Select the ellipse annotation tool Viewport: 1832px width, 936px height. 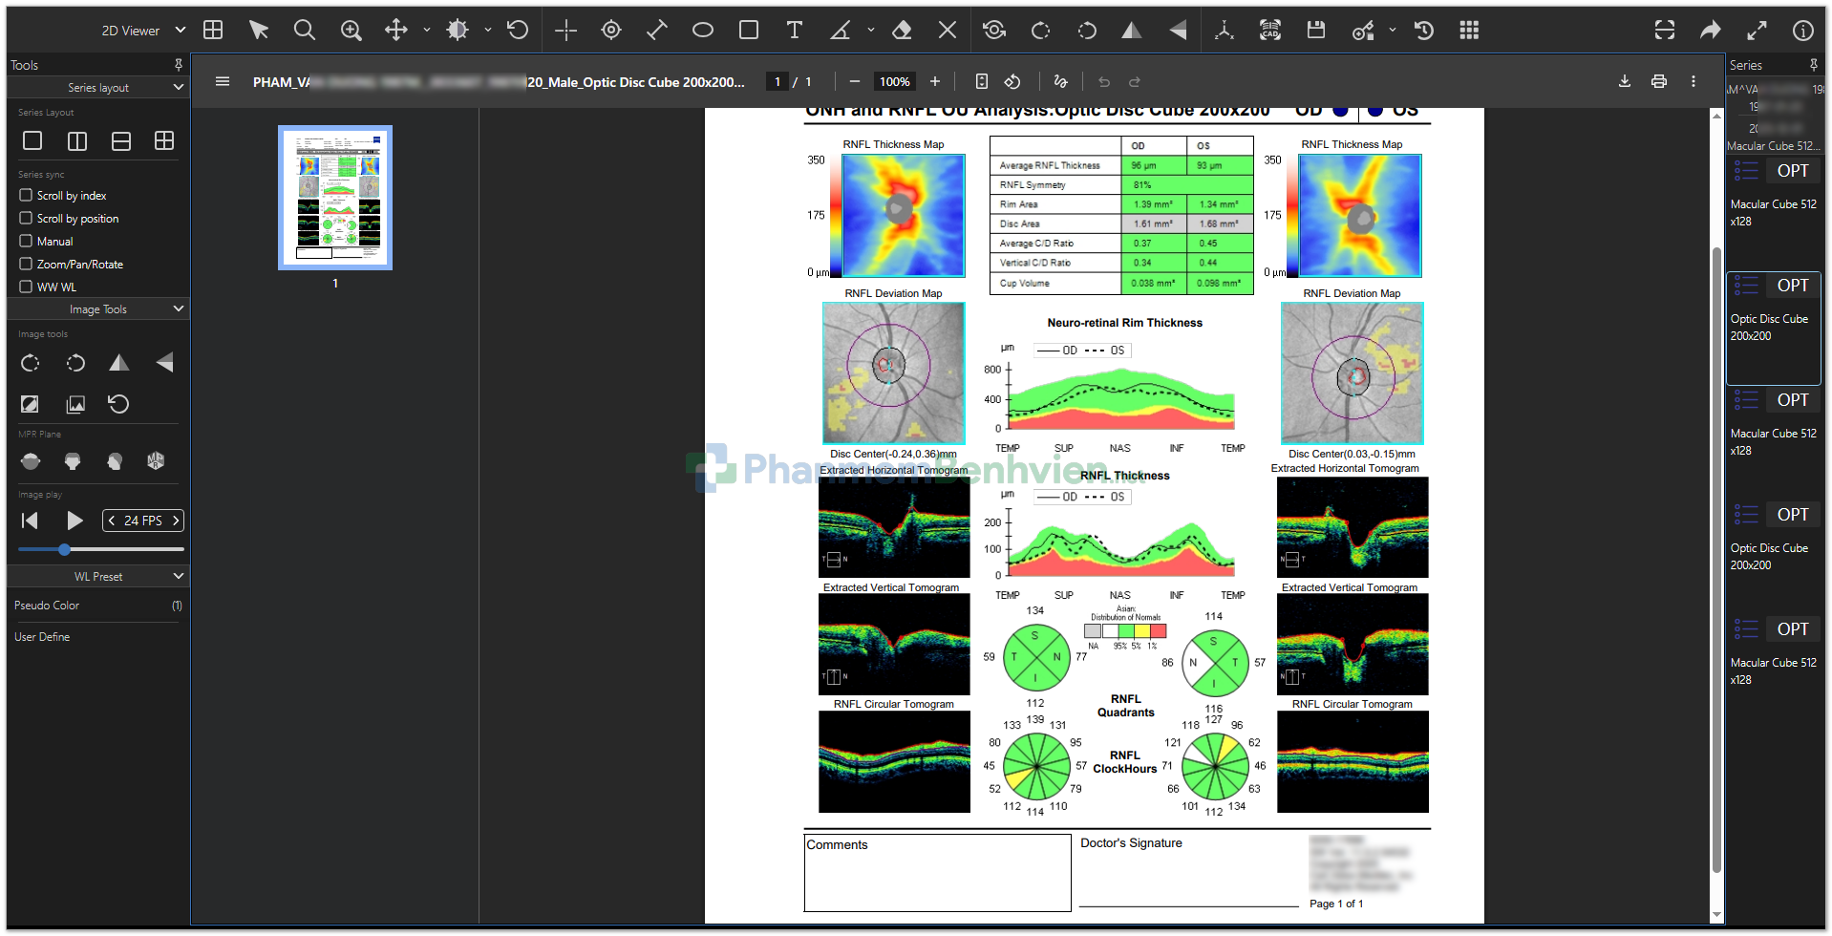(x=702, y=31)
